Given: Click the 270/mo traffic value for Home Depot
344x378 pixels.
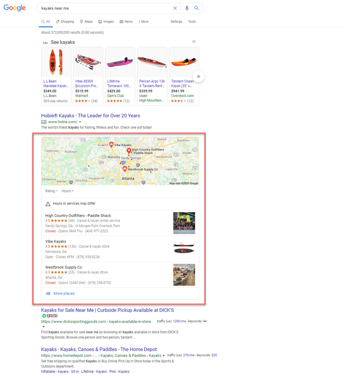Looking at the screenshot, I should [189, 355].
